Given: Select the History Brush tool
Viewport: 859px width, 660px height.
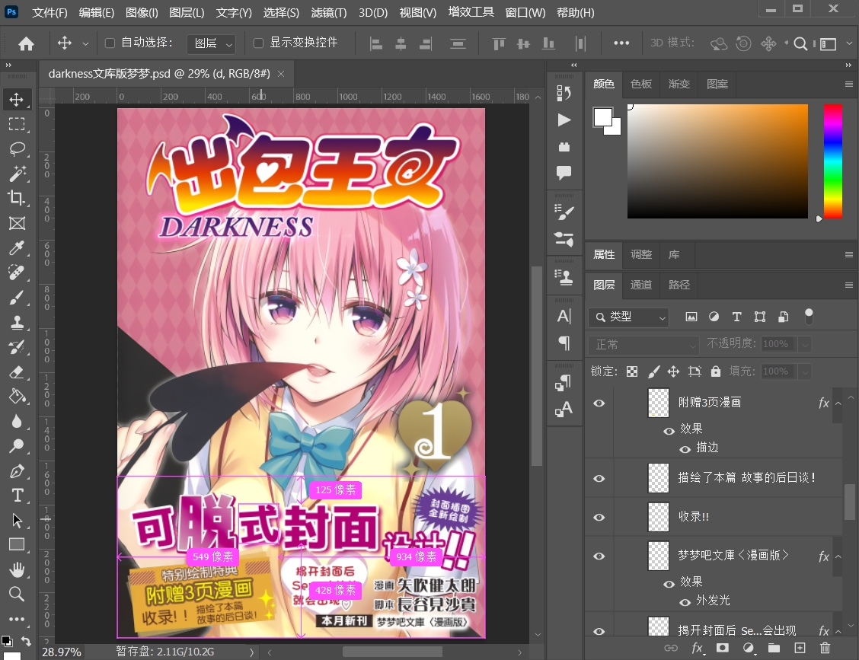Looking at the screenshot, I should click(17, 346).
